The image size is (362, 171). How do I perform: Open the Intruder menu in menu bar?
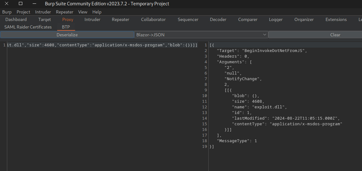point(43,12)
